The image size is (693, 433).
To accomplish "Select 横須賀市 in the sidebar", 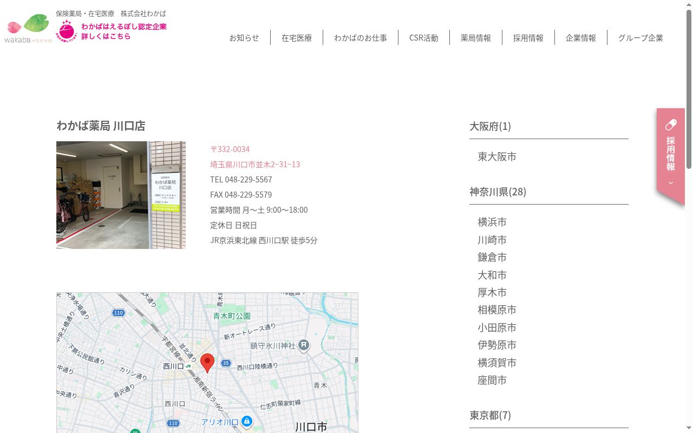I will 497,363.
